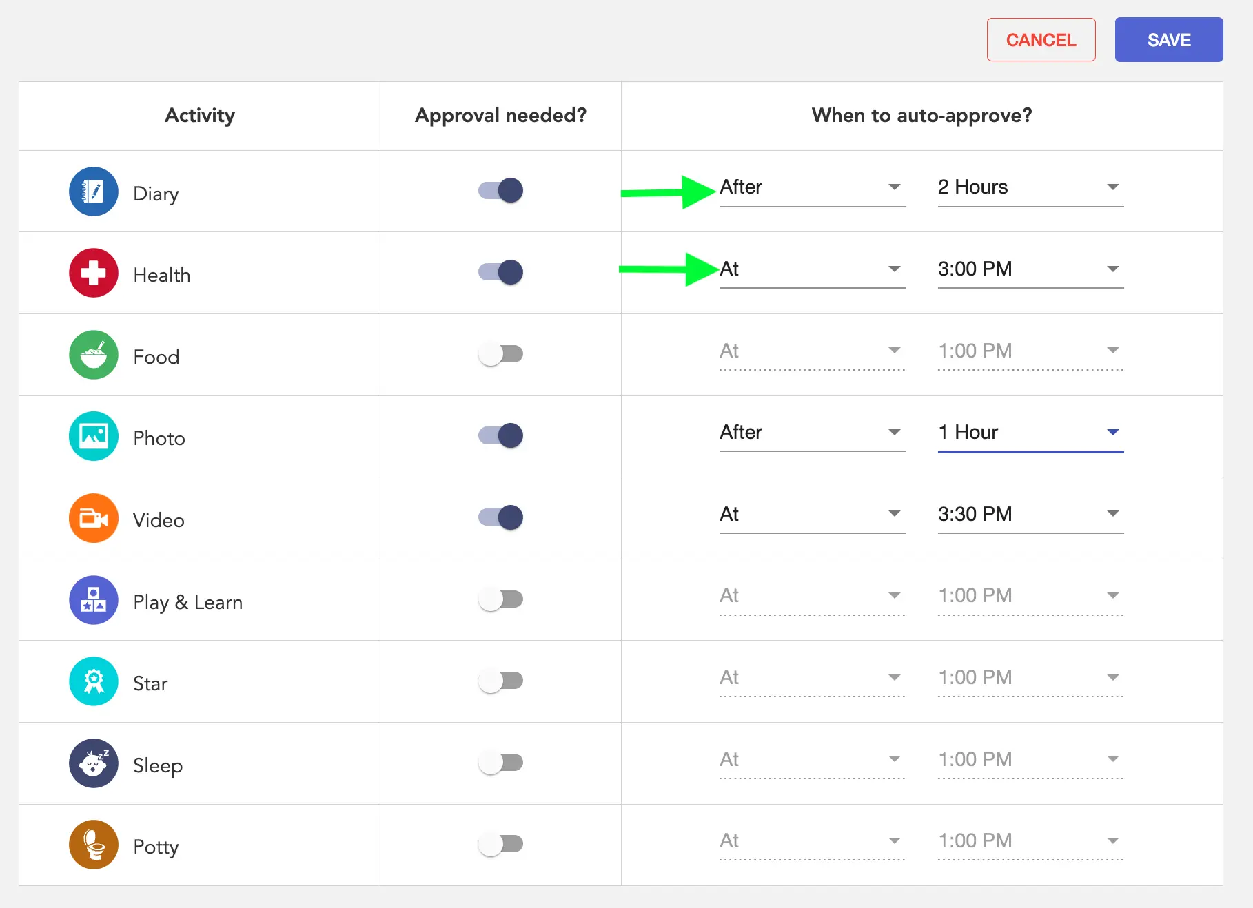
Task: Click the Approval needed? column header
Action: pos(501,115)
